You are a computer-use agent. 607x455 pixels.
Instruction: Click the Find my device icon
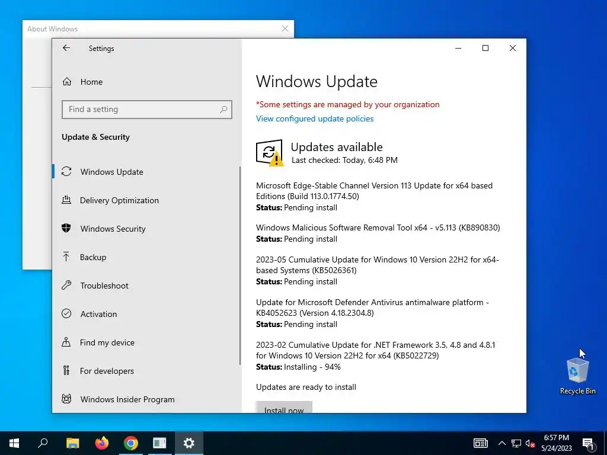pos(66,342)
